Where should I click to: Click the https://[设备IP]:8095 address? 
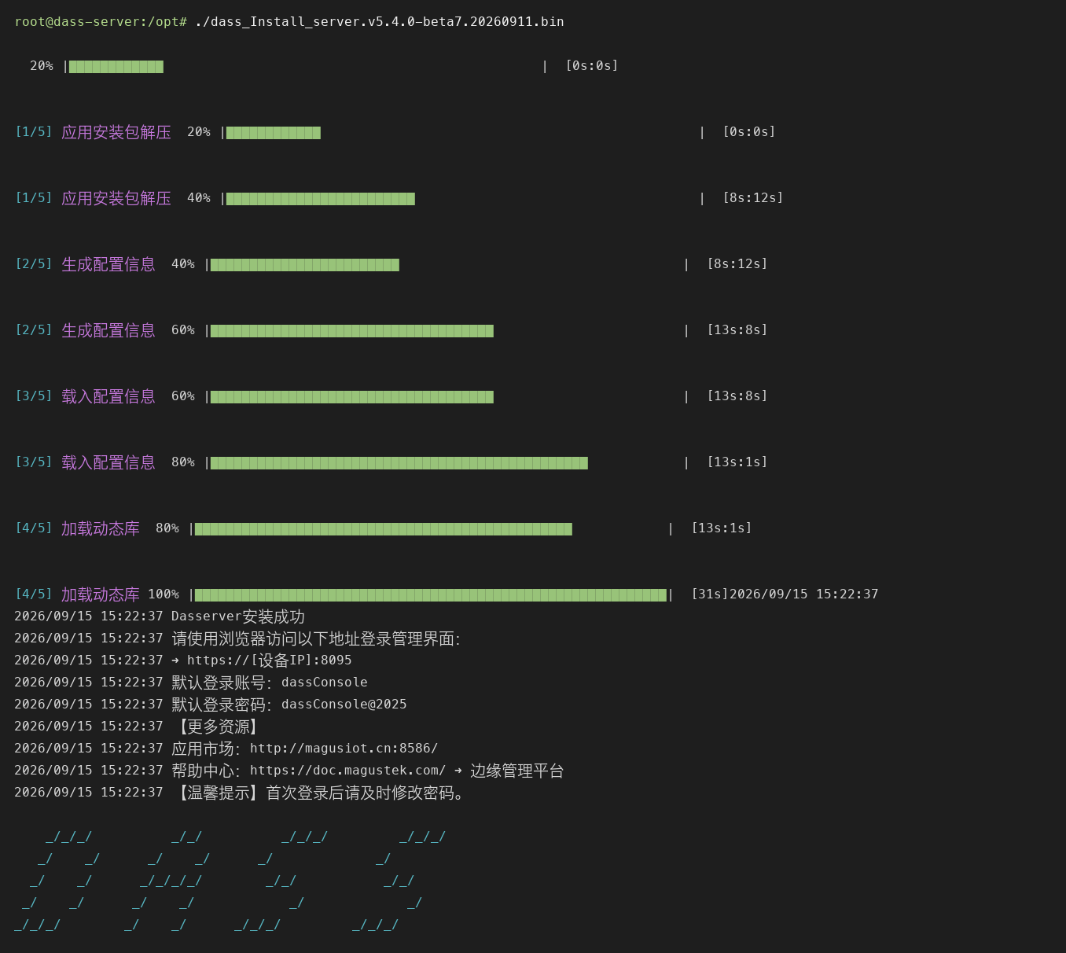(269, 660)
